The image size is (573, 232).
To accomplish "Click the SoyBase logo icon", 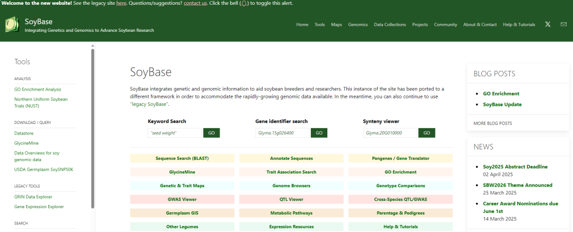I will [x=12, y=24].
